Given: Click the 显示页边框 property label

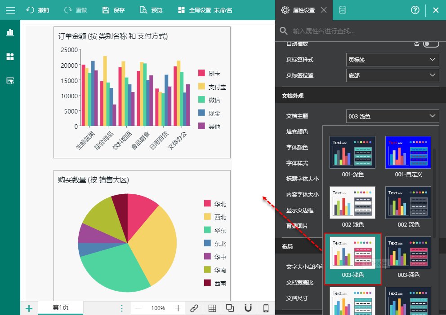Looking at the screenshot, I should pos(300,210).
